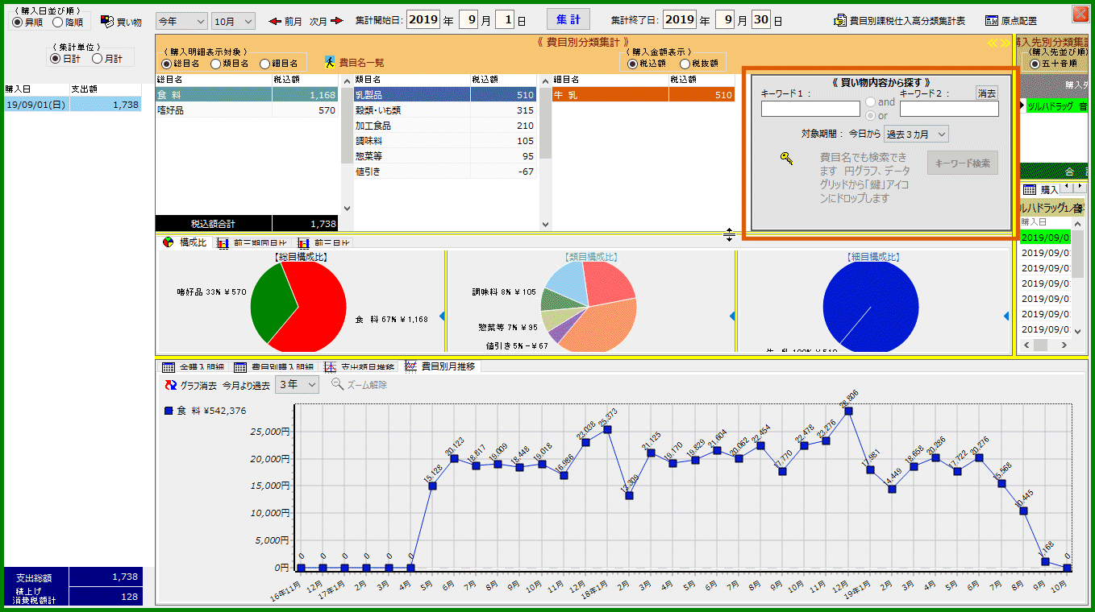Open the 費目名一覧 walking-figure icon
Viewport: 1095px width, 612px height.
point(329,62)
